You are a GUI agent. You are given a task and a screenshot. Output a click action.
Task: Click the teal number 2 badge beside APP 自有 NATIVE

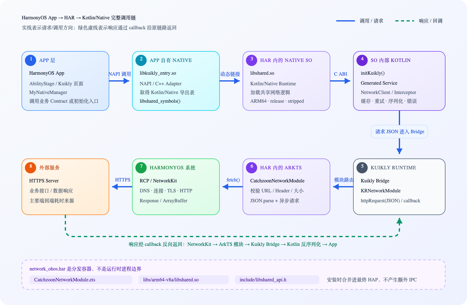point(141,60)
